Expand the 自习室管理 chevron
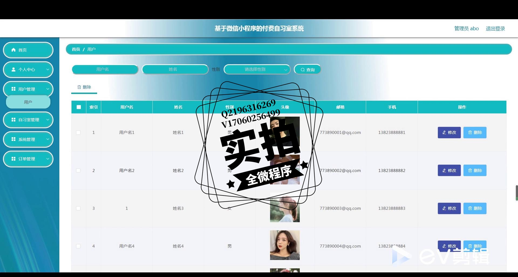Viewport: 518px width, 277px height. [x=48, y=119]
